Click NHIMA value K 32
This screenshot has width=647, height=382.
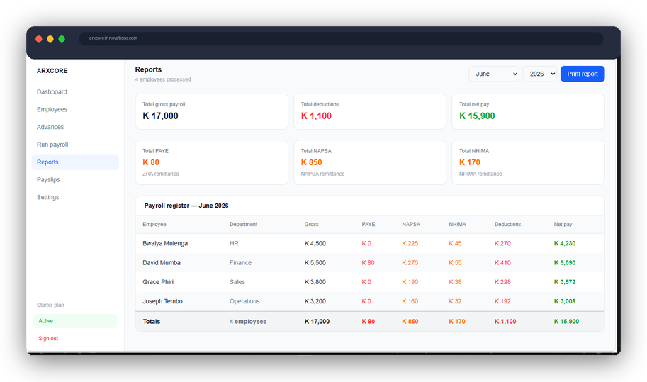point(455,301)
